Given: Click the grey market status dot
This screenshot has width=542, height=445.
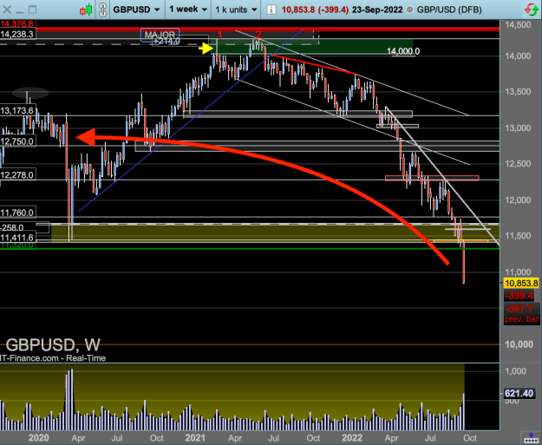Looking at the screenshot, I should (x=409, y=10).
